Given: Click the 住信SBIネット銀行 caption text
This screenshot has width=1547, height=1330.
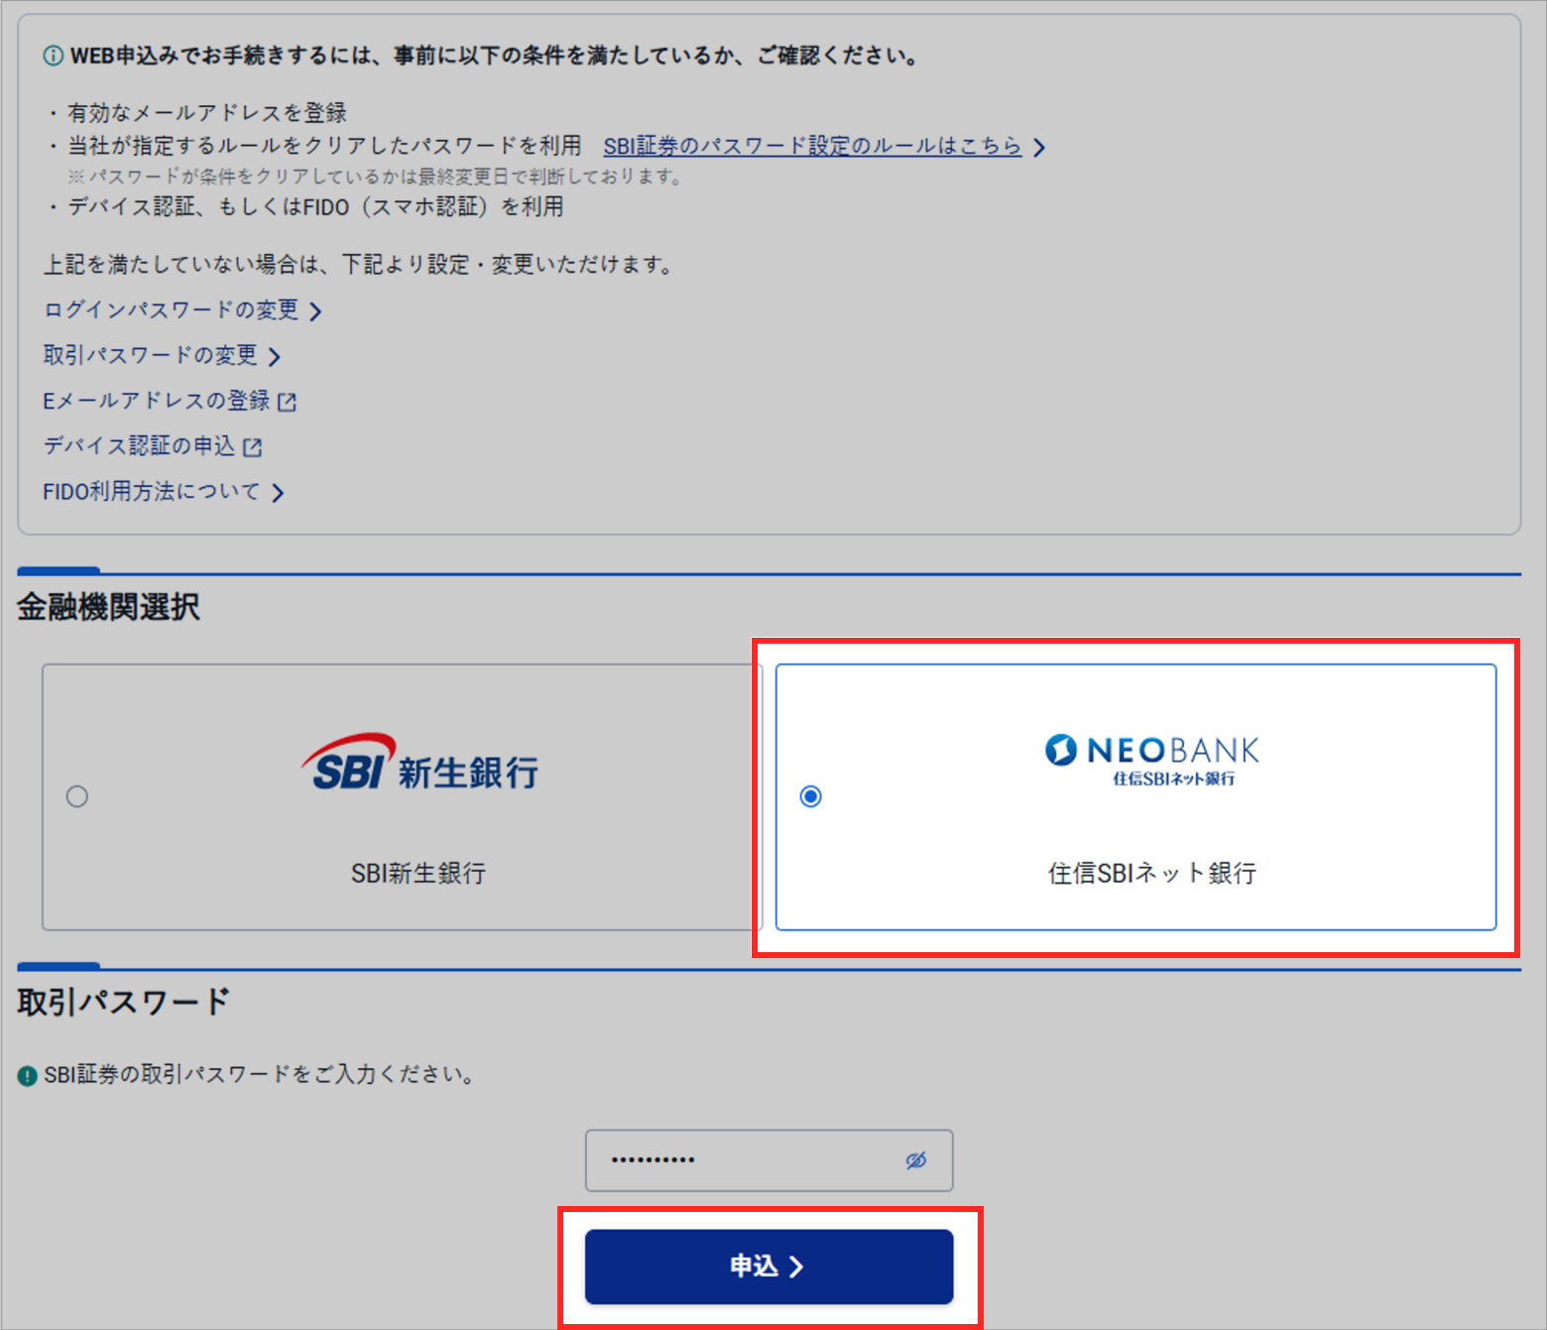Looking at the screenshot, I should [1152, 873].
